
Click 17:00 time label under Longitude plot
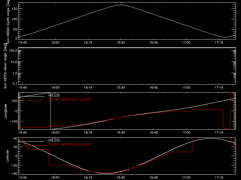(186, 133)
